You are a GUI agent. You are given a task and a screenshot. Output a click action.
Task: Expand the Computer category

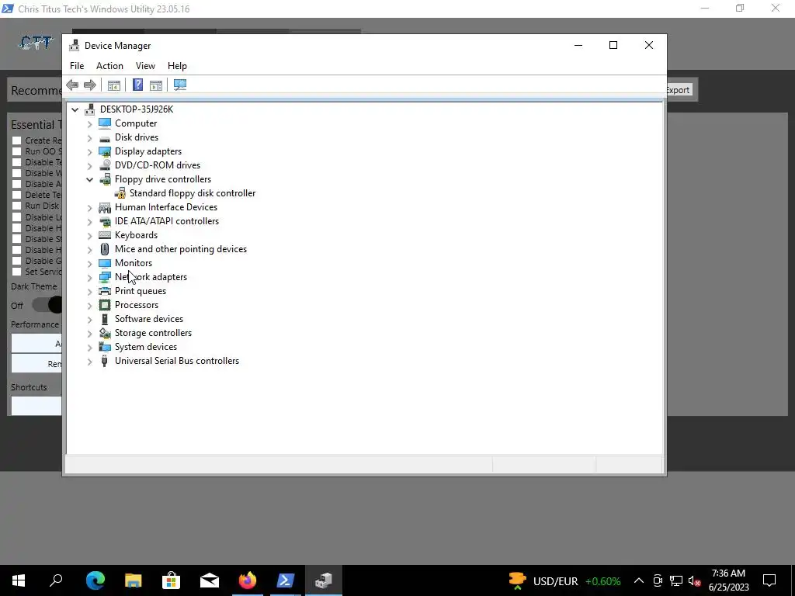point(90,123)
